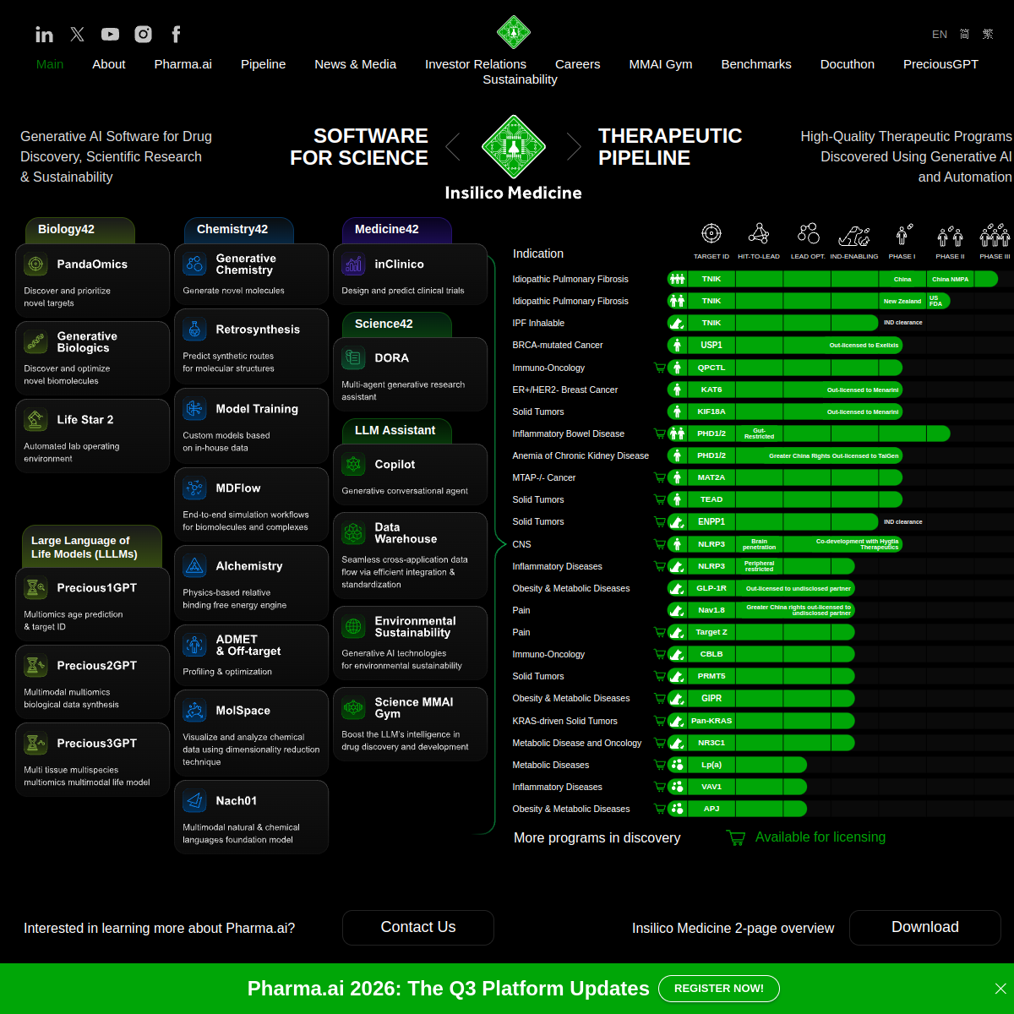Open the PreciousGPT nav link
The image size is (1014, 1014).
[940, 64]
